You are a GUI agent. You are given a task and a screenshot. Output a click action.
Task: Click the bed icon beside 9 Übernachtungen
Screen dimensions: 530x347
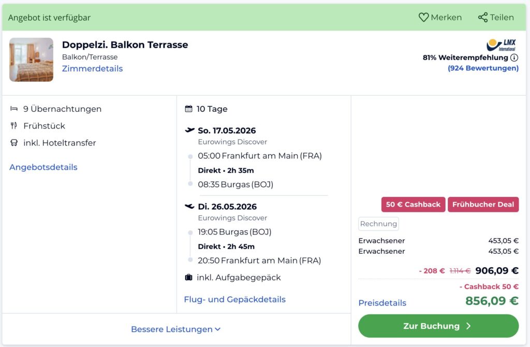click(x=13, y=109)
